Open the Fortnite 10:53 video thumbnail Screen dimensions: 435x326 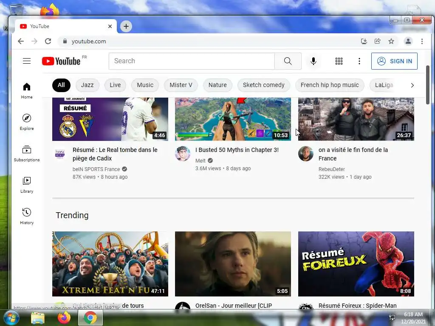click(x=233, y=119)
